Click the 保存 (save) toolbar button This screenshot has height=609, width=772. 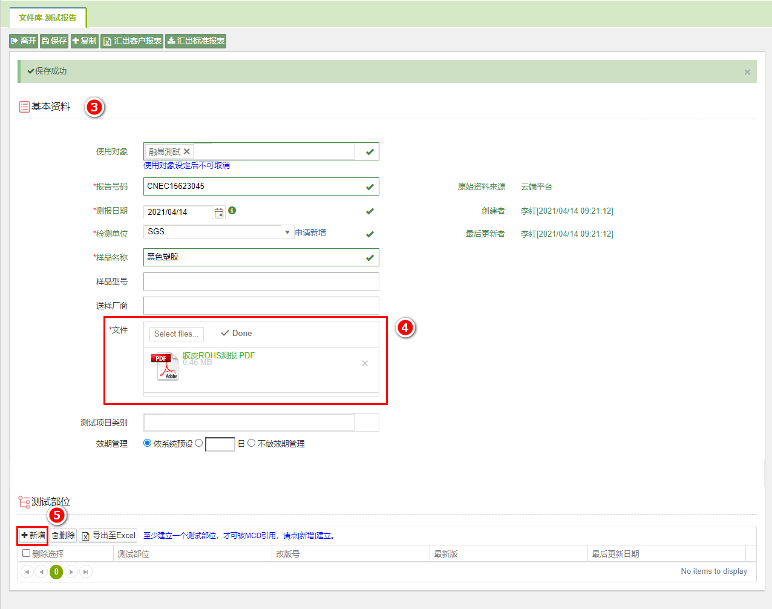[54, 41]
